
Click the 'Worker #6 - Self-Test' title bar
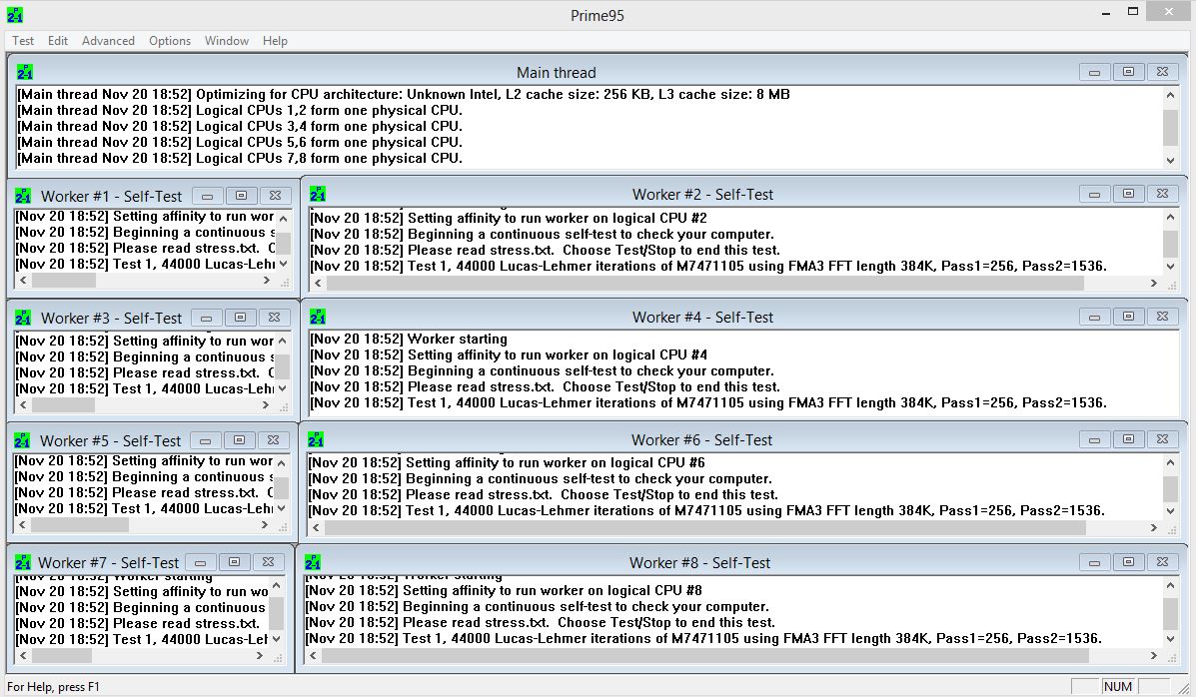pos(701,439)
